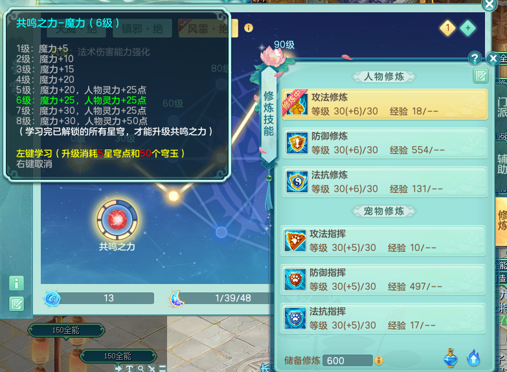Screen dimensions: 507x372
Task: Open the 攻法修炼 skill icon
Action: [297, 104]
